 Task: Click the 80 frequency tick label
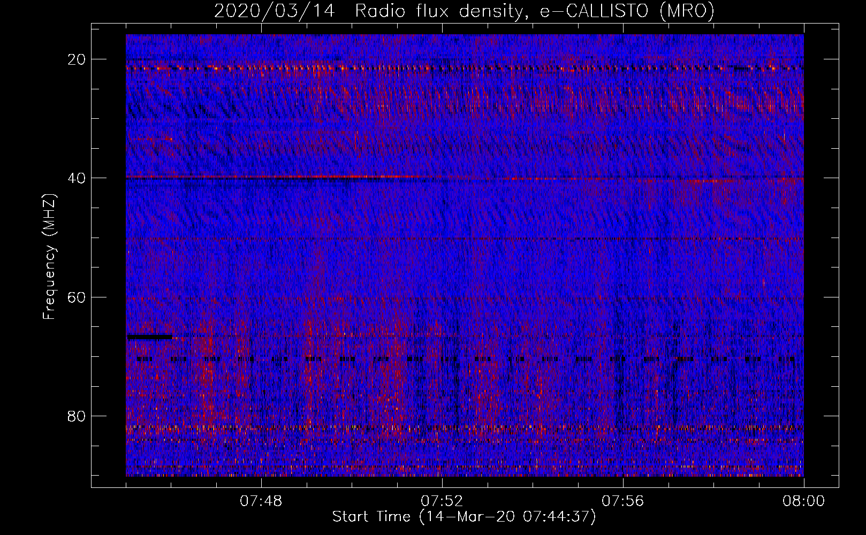(77, 416)
